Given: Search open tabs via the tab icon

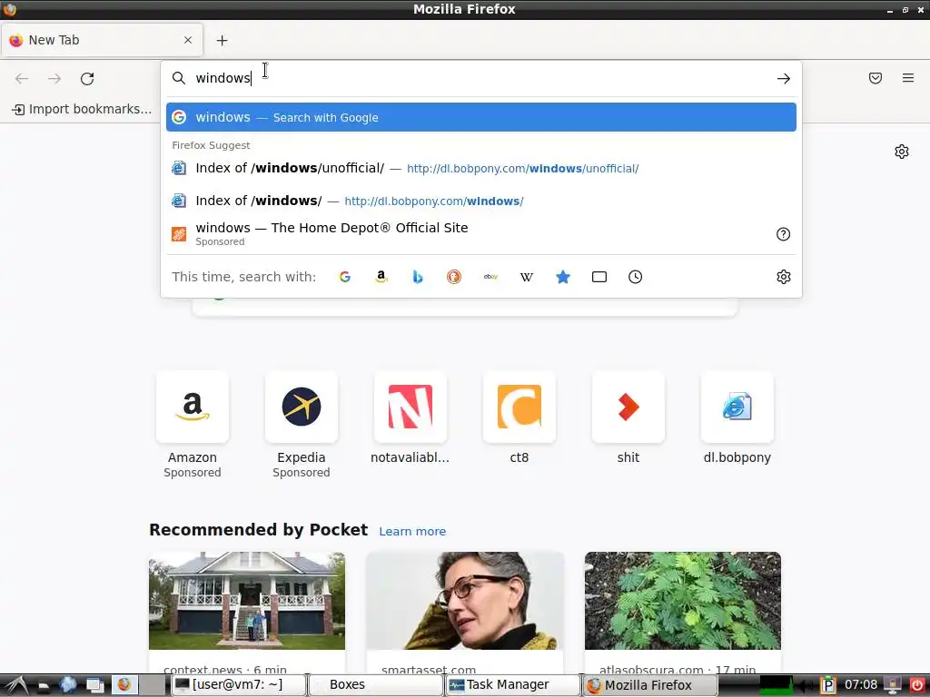Looking at the screenshot, I should click(599, 277).
